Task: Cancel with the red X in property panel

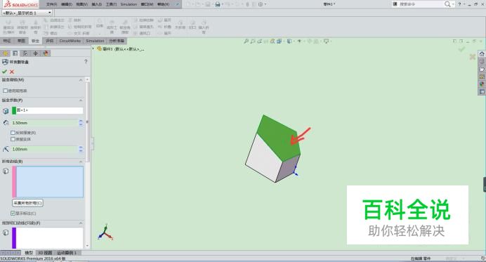Action: point(12,72)
